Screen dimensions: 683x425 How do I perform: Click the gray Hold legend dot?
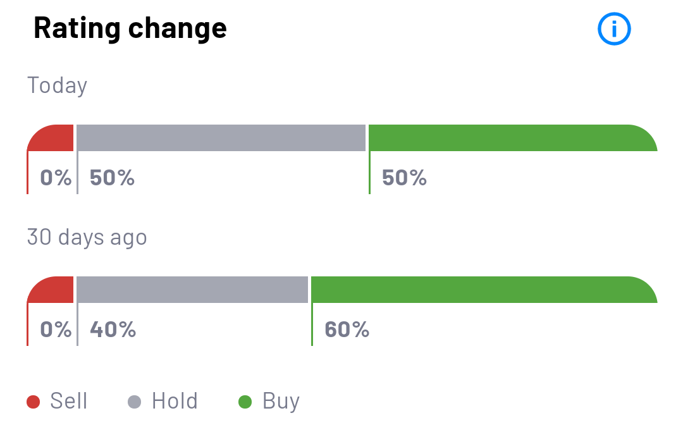[135, 402]
